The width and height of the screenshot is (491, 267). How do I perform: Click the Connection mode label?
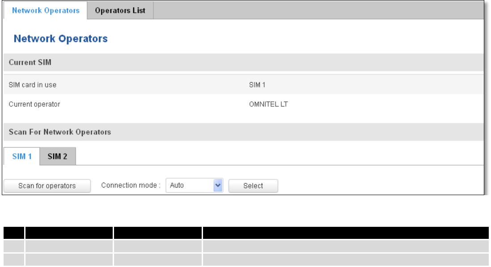click(131, 185)
